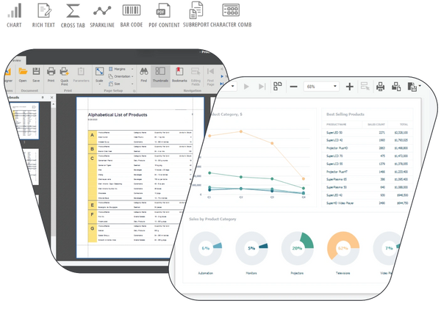
Task: Click the TOTAL column header
Action: click(x=404, y=125)
